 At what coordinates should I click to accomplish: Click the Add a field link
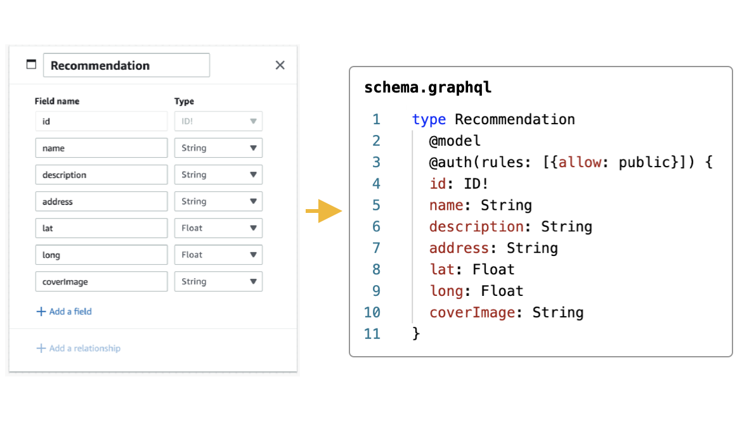coord(70,311)
